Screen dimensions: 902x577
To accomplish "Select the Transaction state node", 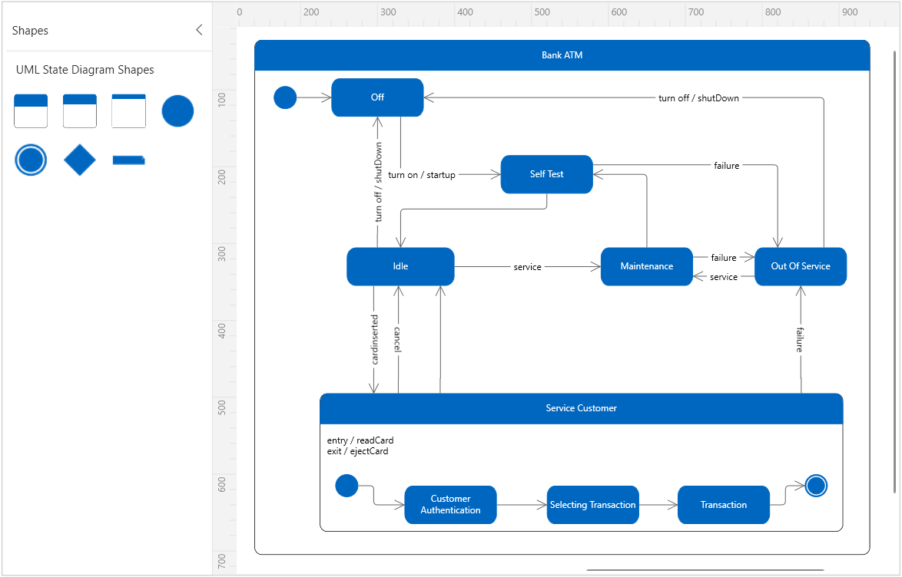I will 724,505.
